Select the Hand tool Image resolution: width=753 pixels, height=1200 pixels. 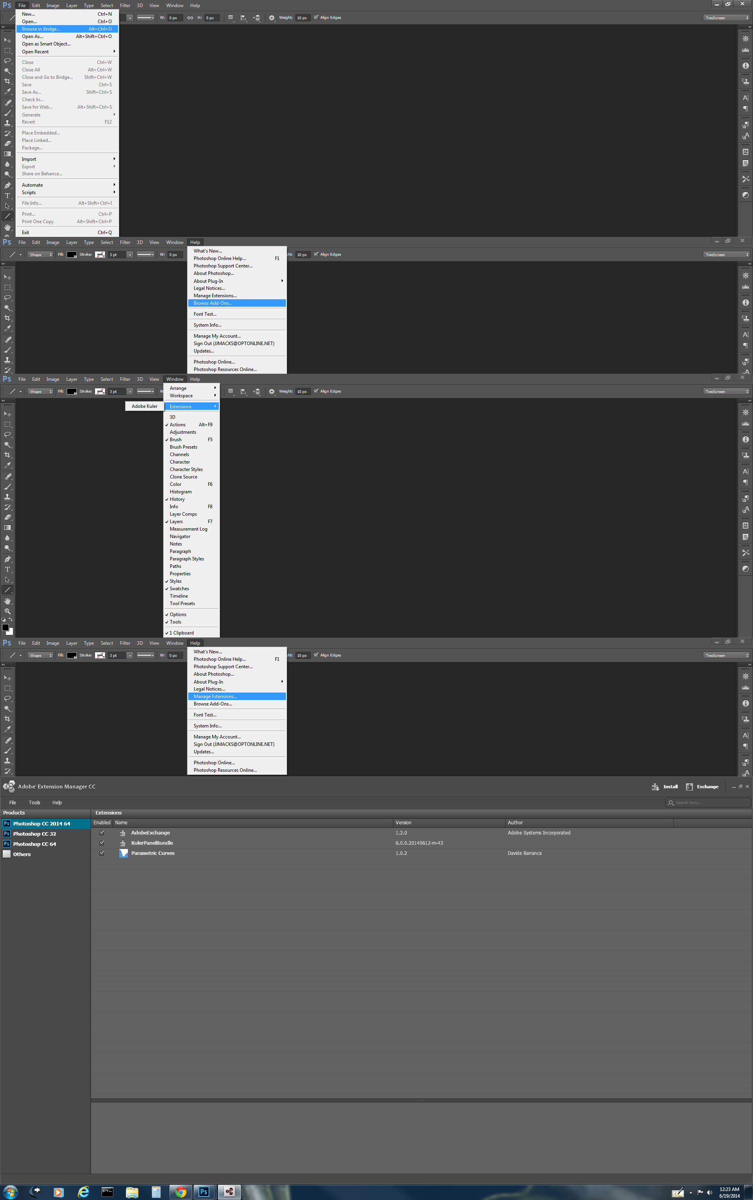pos(7,227)
